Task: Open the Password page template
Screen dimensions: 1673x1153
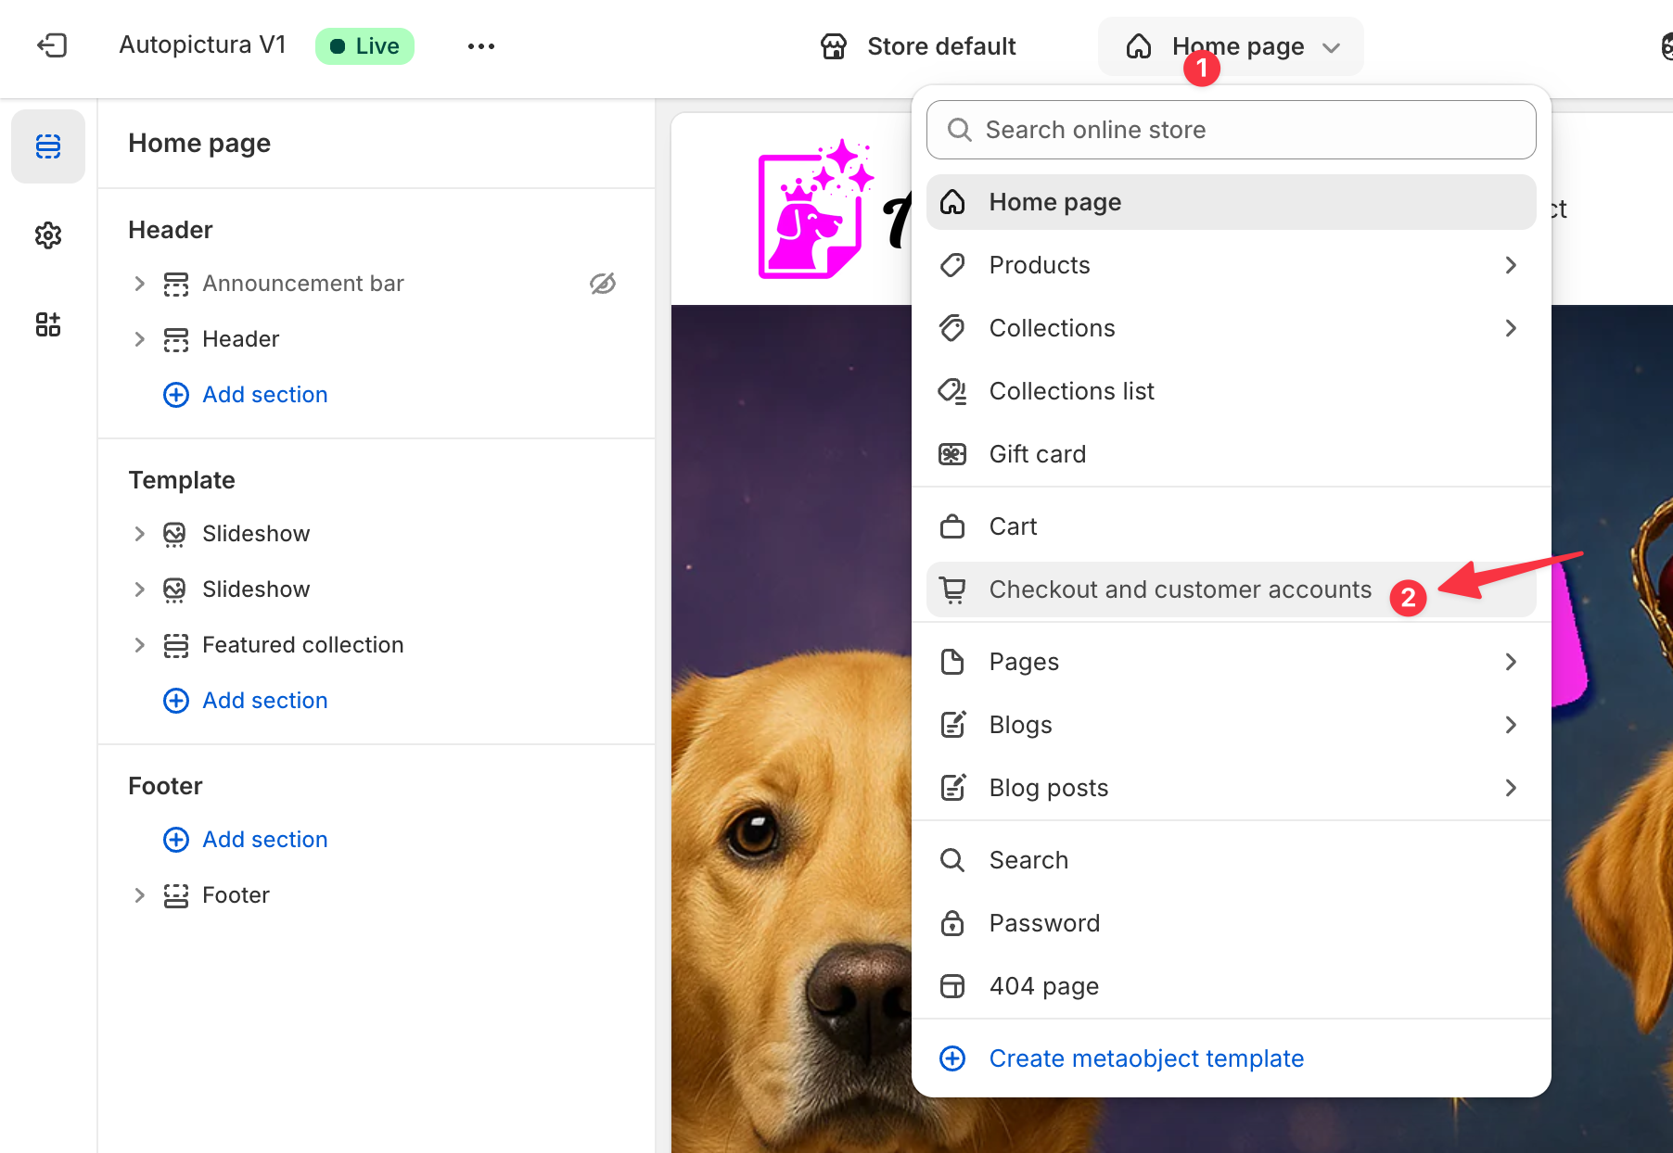Action: 1044,922
